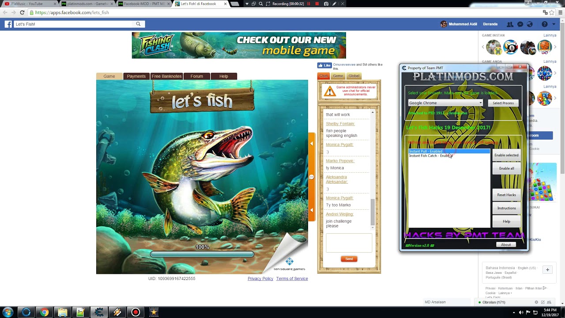Click the About button in PMT window
Screen dimensions: 565x318
pyautogui.click(x=506, y=245)
